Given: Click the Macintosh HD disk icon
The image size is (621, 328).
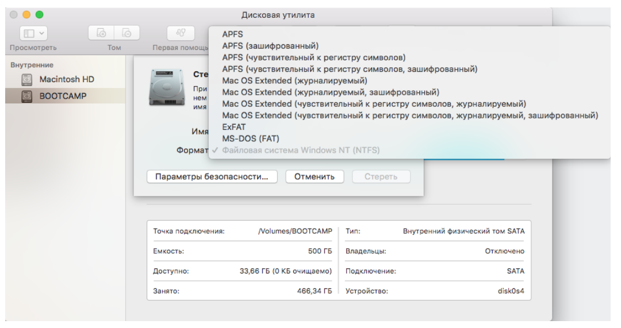Looking at the screenshot, I should (x=26, y=79).
